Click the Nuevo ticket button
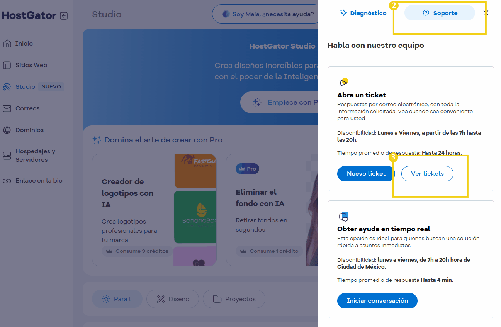 366,174
